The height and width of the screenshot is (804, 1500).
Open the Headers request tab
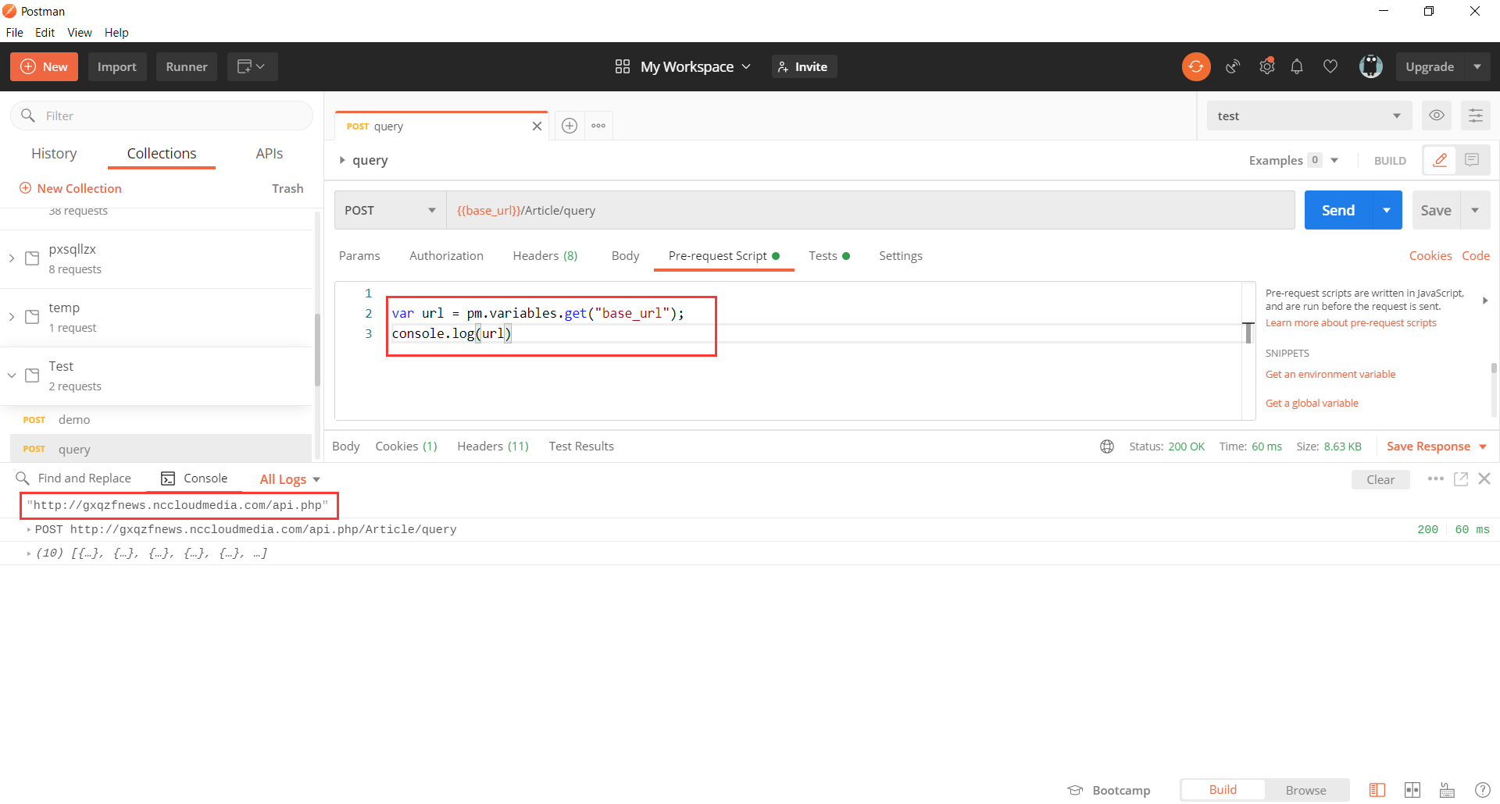point(545,256)
